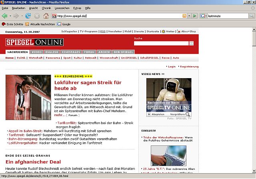Click the browser Back arrow button

click(x=4, y=16)
